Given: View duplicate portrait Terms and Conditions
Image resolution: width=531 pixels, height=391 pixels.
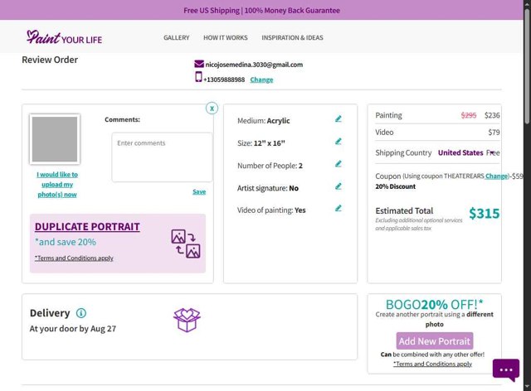Looking at the screenshot, I should tap(74, 258).
